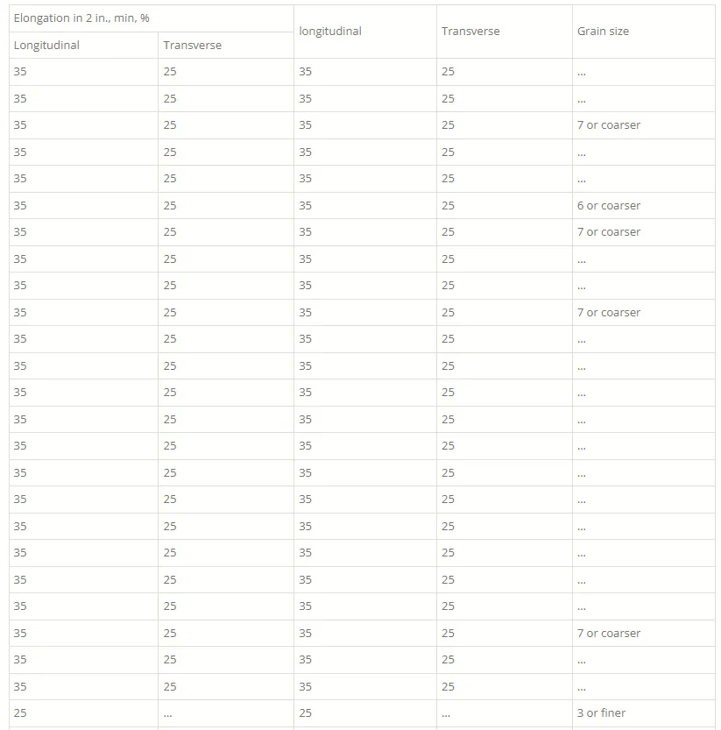Select first-row '...' grain size cell
The height and width of the screenshot is (730, 721).
(x=582, y=73)
